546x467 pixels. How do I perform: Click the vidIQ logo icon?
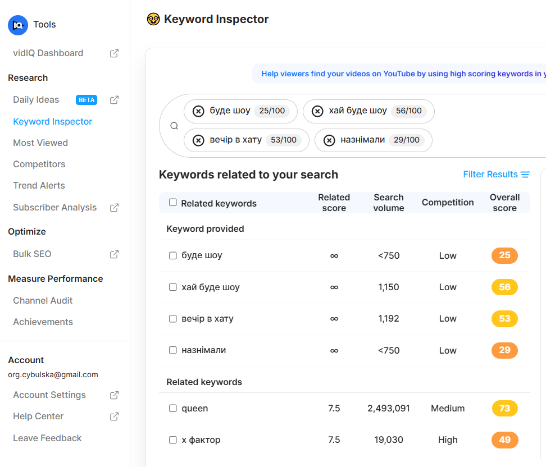coord(18,25)
